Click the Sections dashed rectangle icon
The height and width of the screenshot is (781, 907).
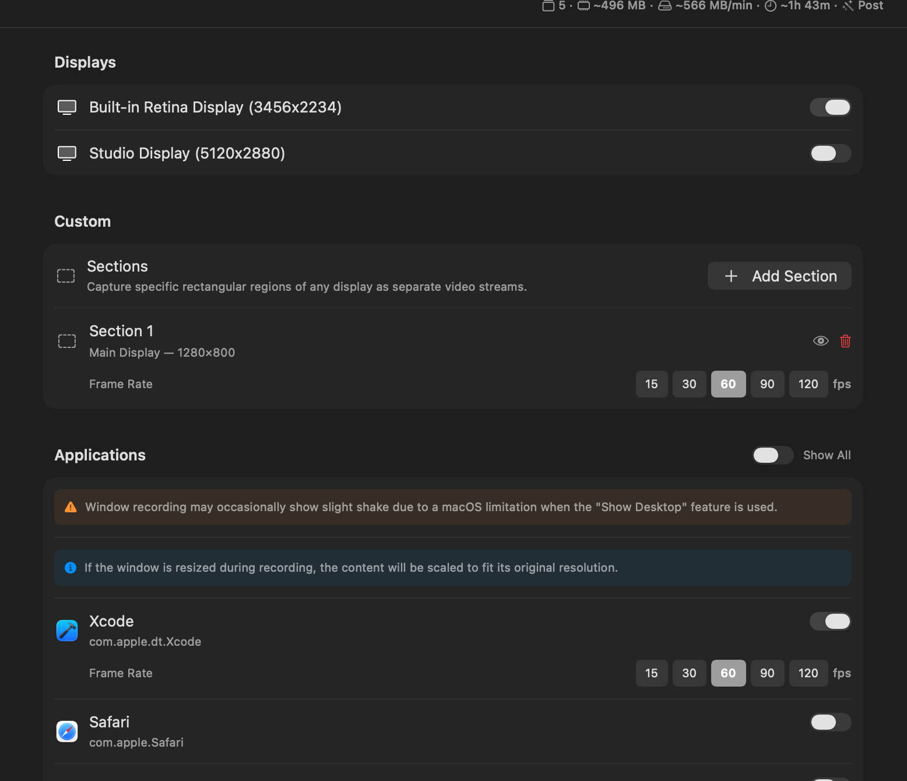coord(66,276)
